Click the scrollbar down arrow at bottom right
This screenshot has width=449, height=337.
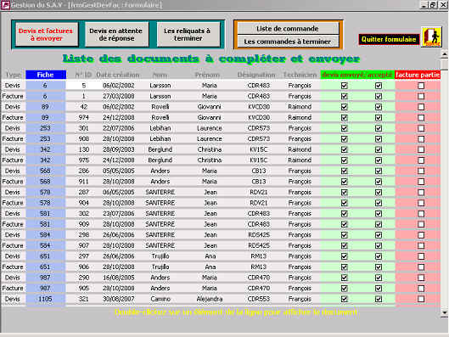pyautogui.click(x=445, y=312)
